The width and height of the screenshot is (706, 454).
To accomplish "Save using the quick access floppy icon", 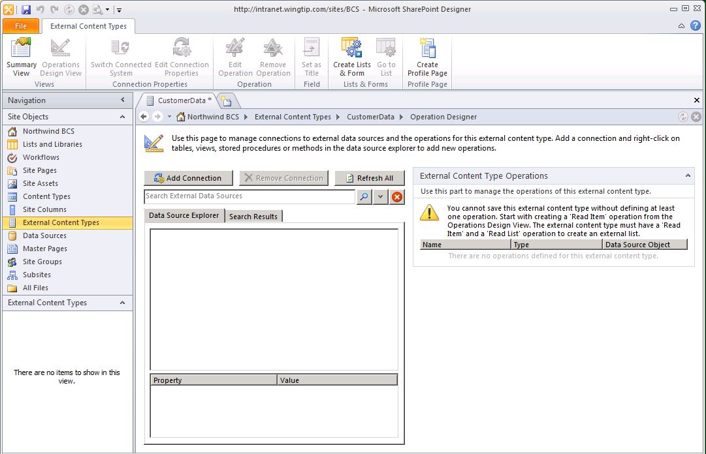I will (25, 9).
